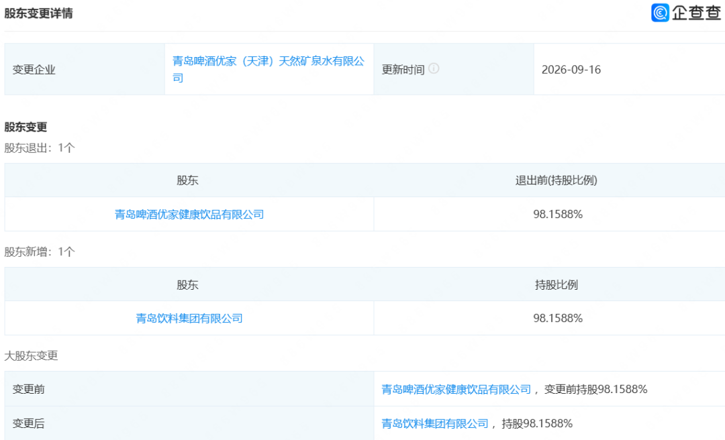Select the text 变更前持股98.1588%
Screen dimensions: 725x440
(595, 390)
